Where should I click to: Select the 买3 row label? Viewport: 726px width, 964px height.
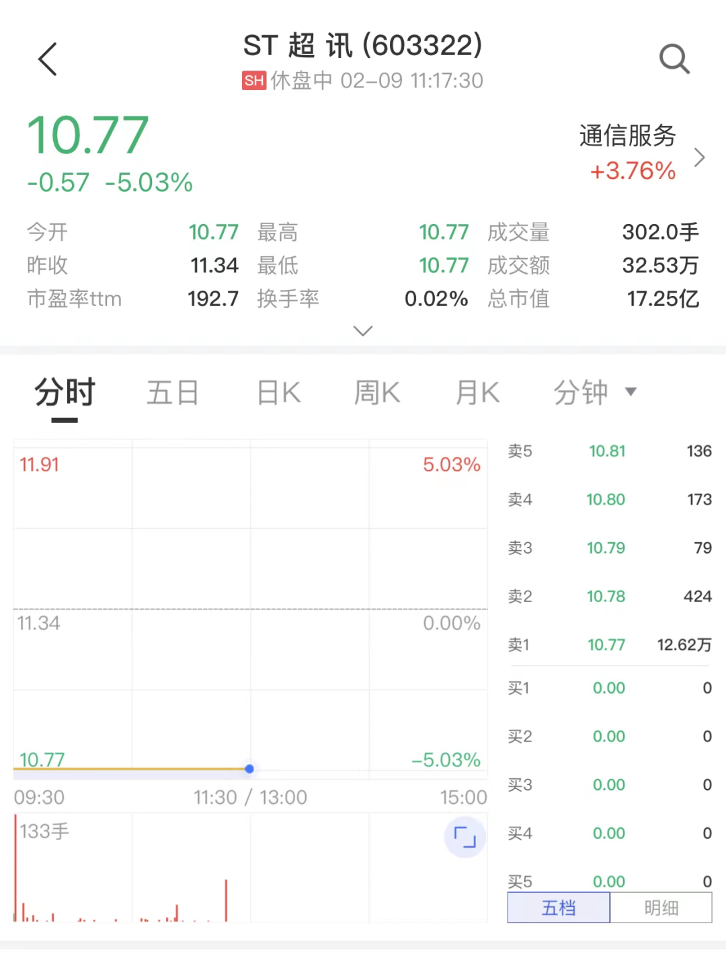point(520,784)
